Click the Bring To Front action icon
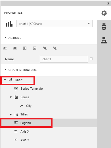Screen dimensions: 111x148 45,48
